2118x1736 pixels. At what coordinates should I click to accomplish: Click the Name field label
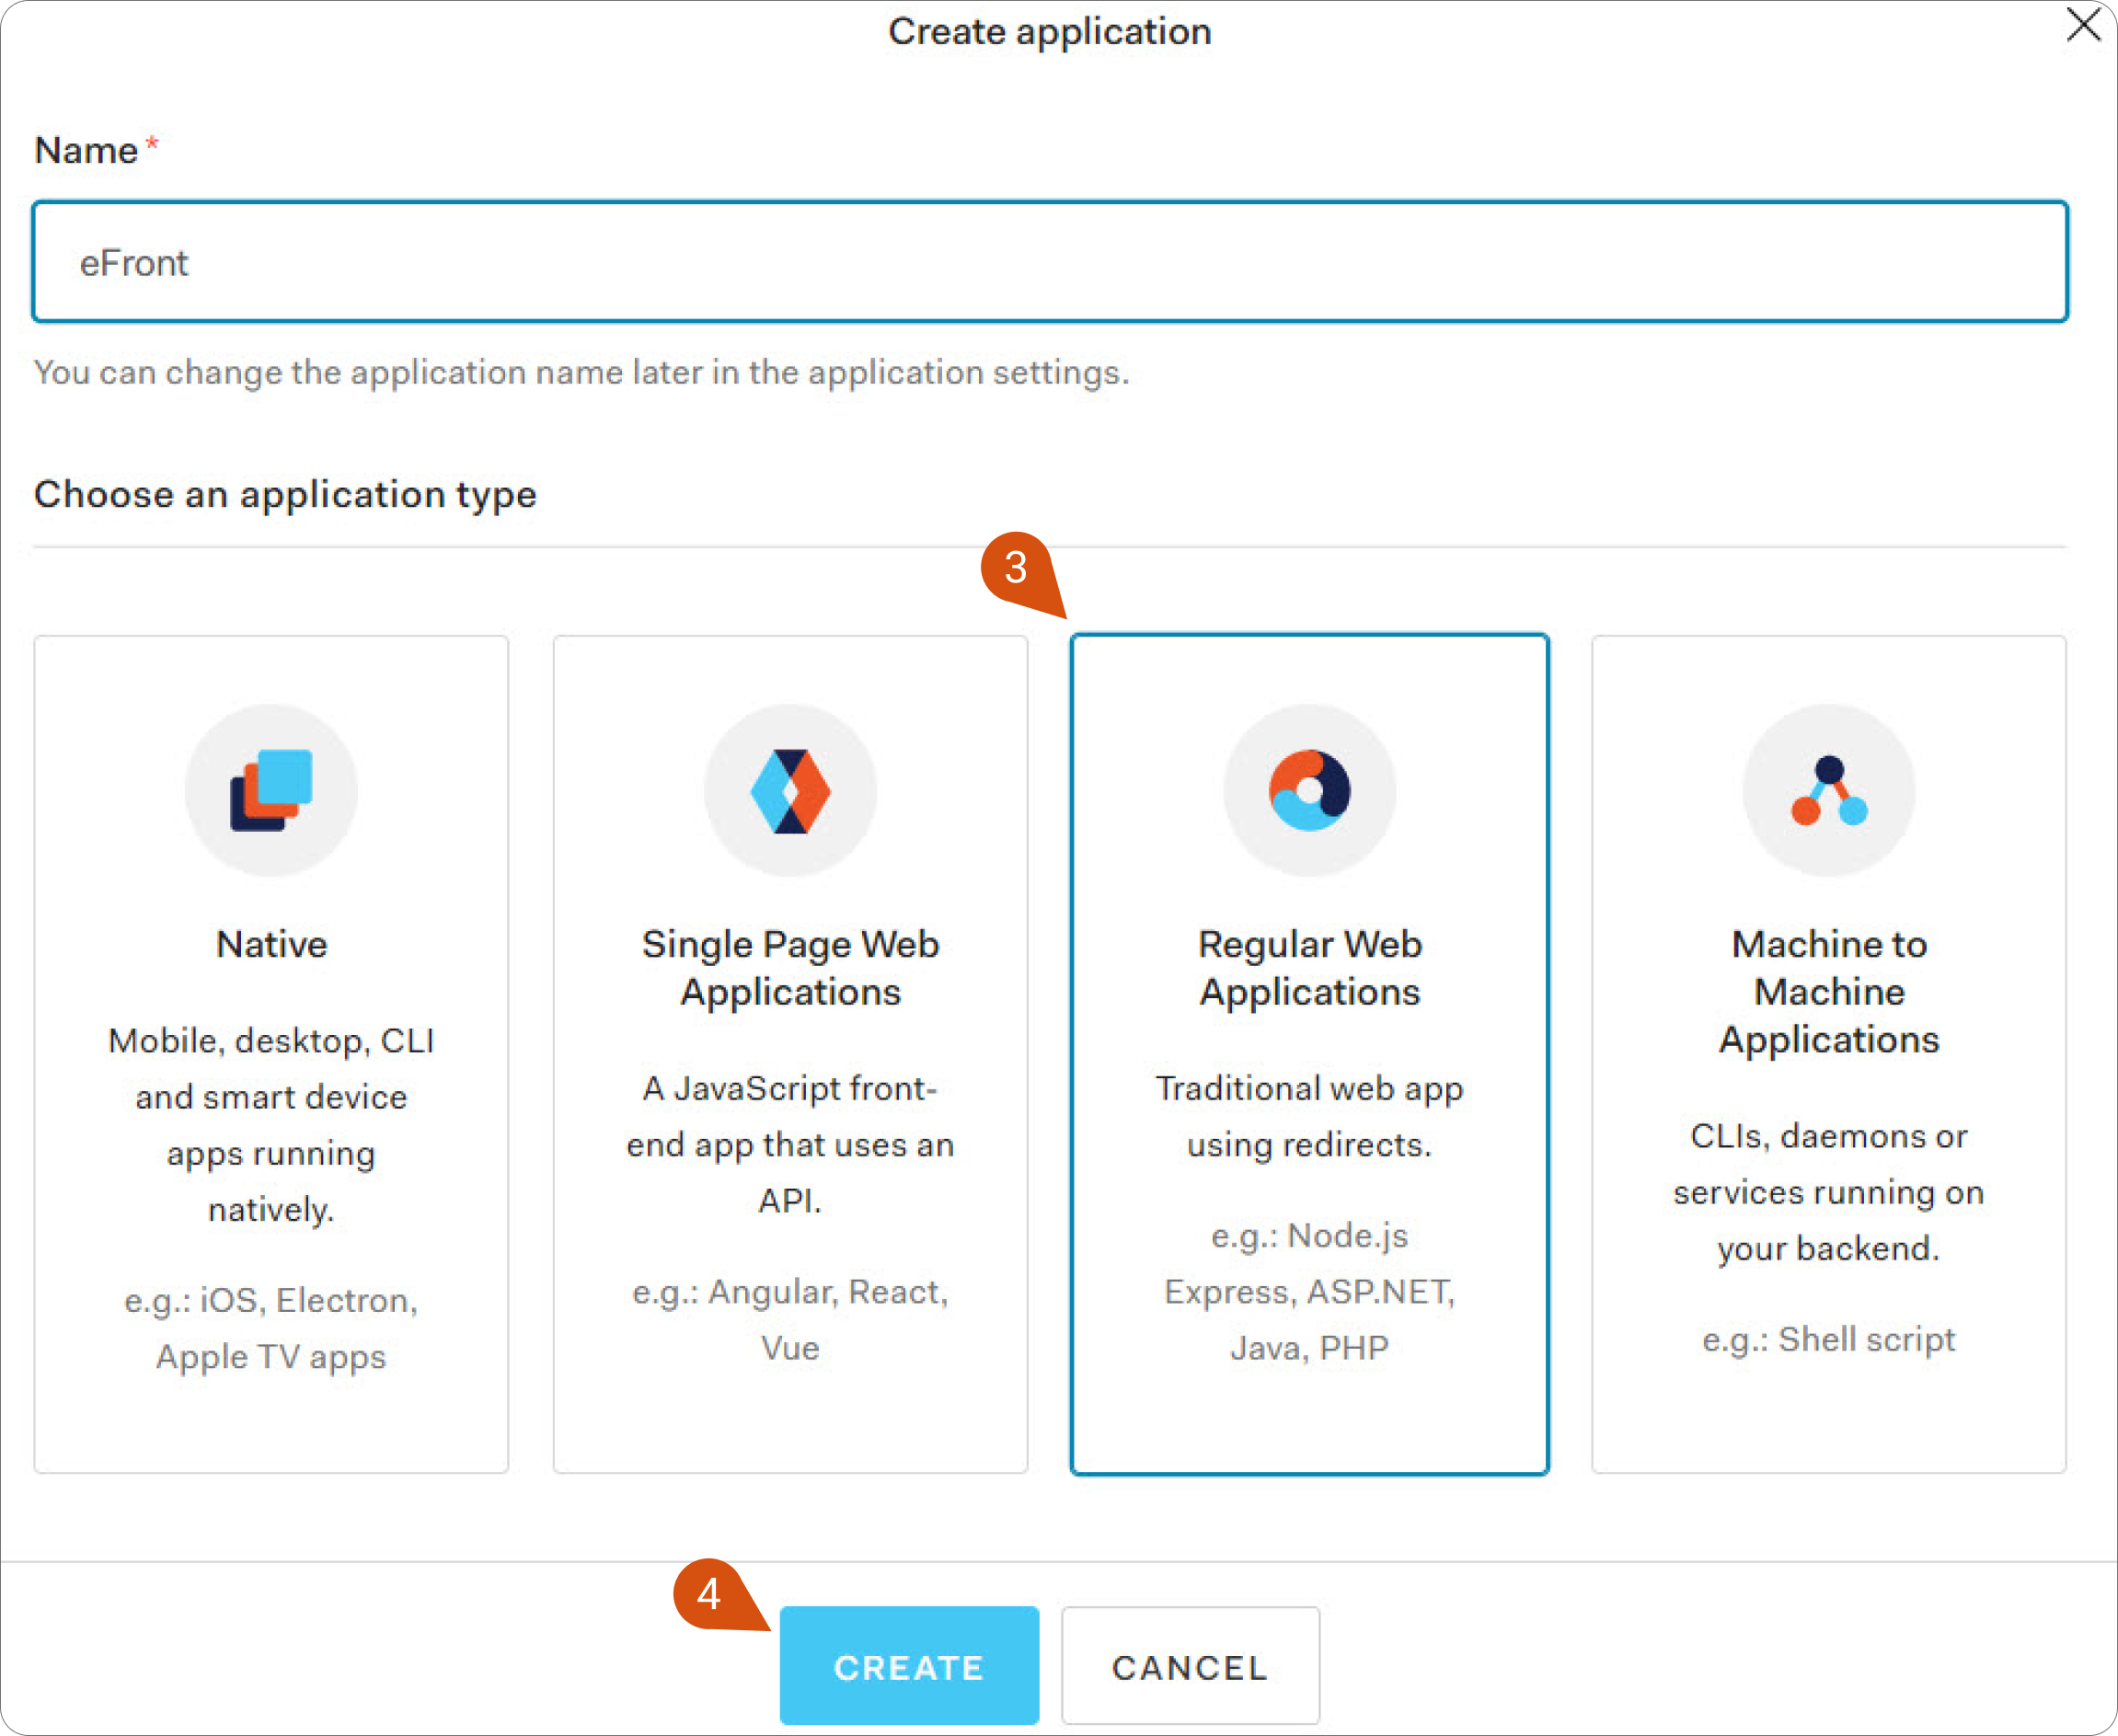click(86, 150)
